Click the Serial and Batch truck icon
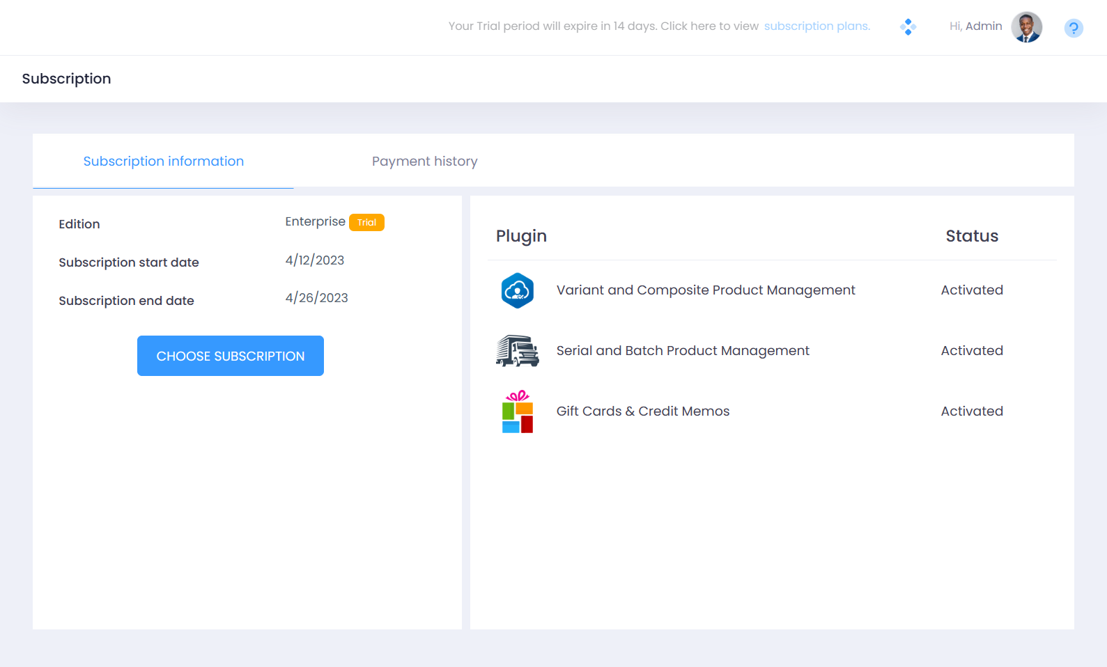Image resolution: width=1107 pixels, height=667 pixels. [517, 351]
